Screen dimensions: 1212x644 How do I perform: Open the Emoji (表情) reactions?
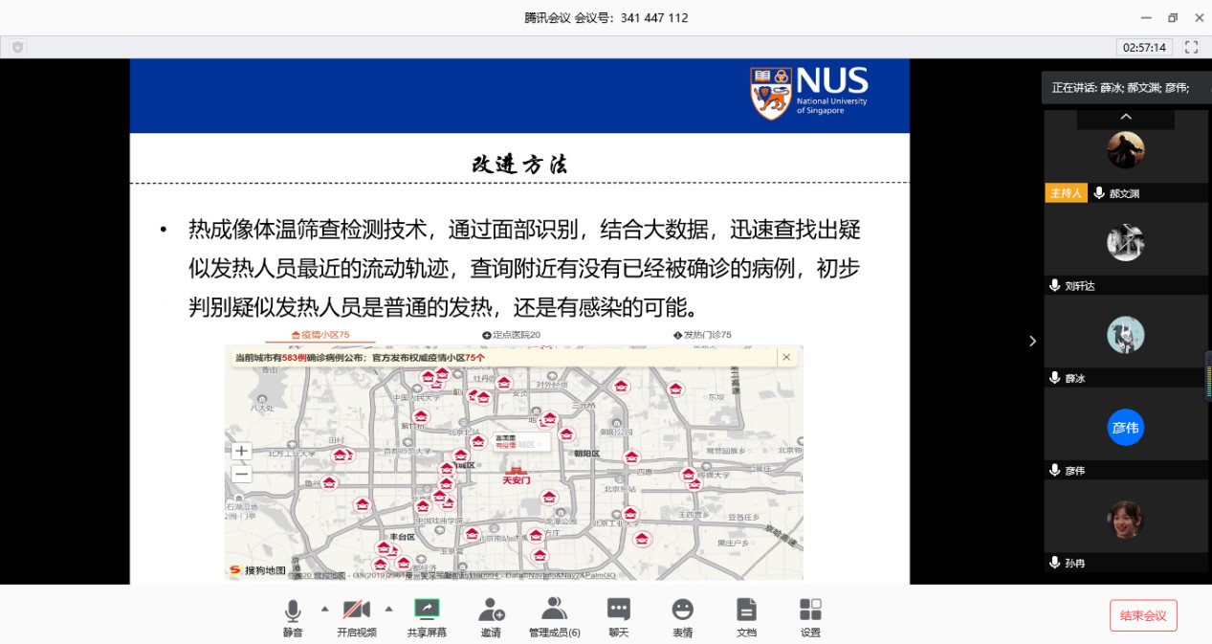[x=682, y=610]
